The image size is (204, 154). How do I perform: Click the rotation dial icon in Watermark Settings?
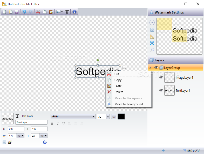[152, 23]
